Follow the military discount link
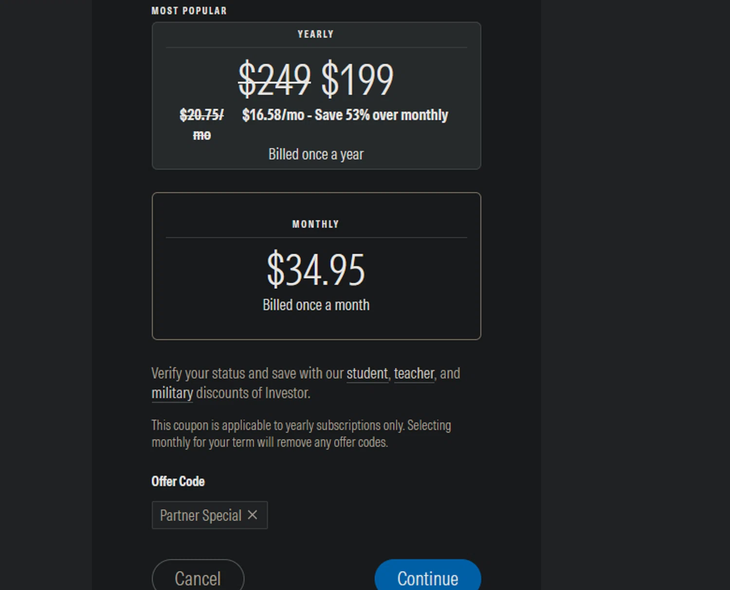The width and height of the screenshot is (730, 590). click(x=172, y=393)
